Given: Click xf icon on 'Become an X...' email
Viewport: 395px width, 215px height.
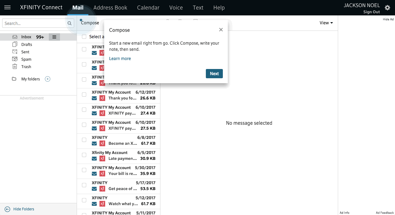Looking at the screenshot, I should [102, 144].
